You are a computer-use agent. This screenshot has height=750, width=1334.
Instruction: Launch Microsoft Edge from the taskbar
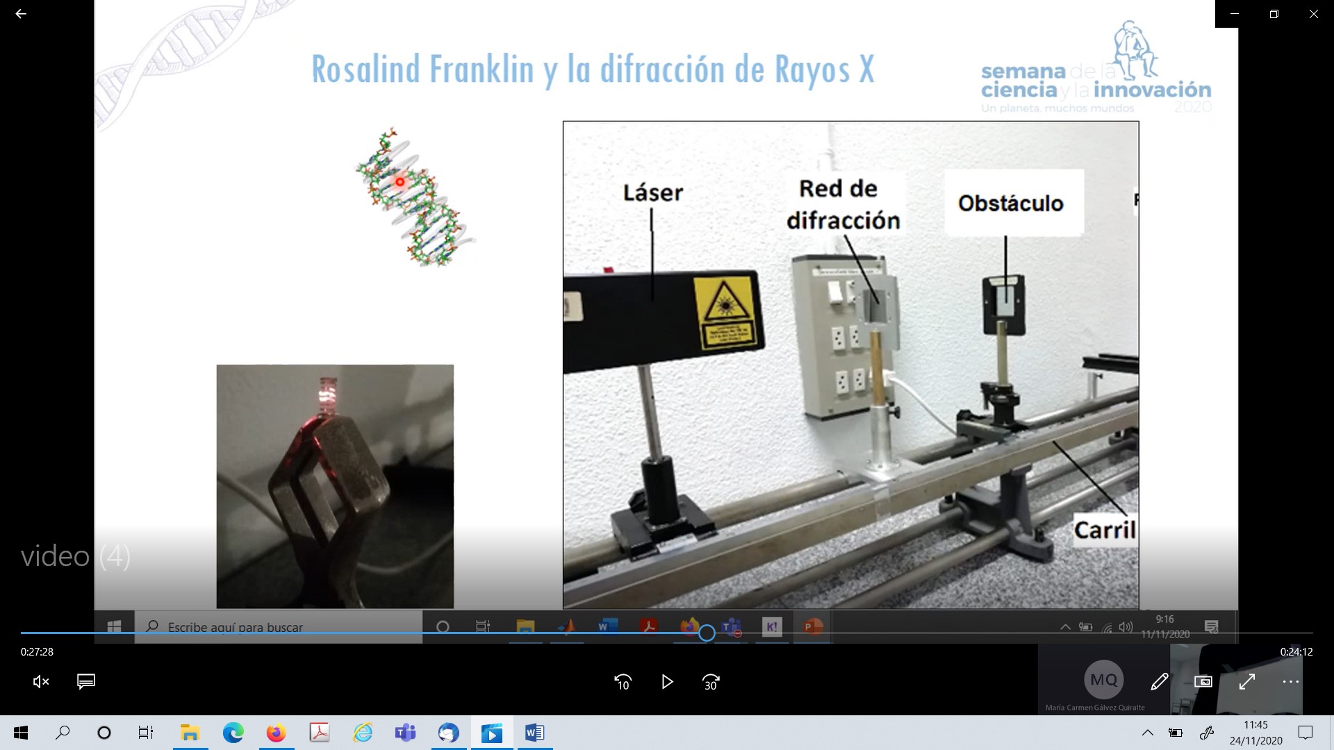pyautogui.click(x=233, y=733)
